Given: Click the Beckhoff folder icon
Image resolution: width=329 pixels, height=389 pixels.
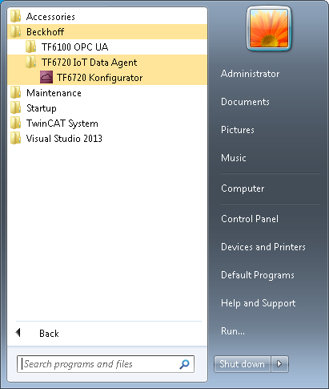Looking at the screenshot, I should tap(16, 31).
